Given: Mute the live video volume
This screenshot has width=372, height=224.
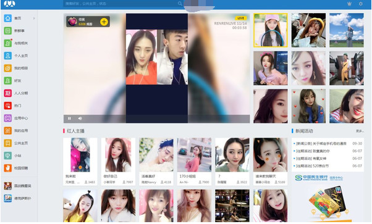Looking at the screenshot, I should click(x=80, y=118).
